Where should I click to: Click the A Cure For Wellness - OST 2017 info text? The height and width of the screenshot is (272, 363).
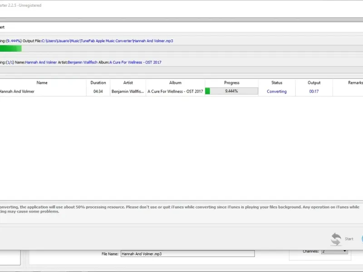tap(135, 62)
